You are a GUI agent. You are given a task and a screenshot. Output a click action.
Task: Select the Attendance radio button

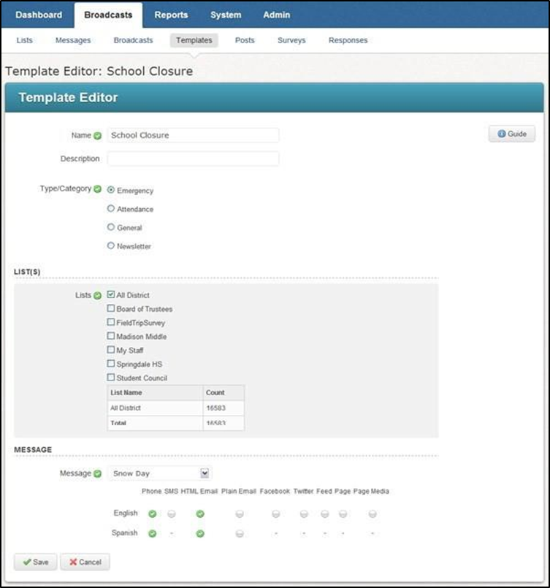(111, 209)
